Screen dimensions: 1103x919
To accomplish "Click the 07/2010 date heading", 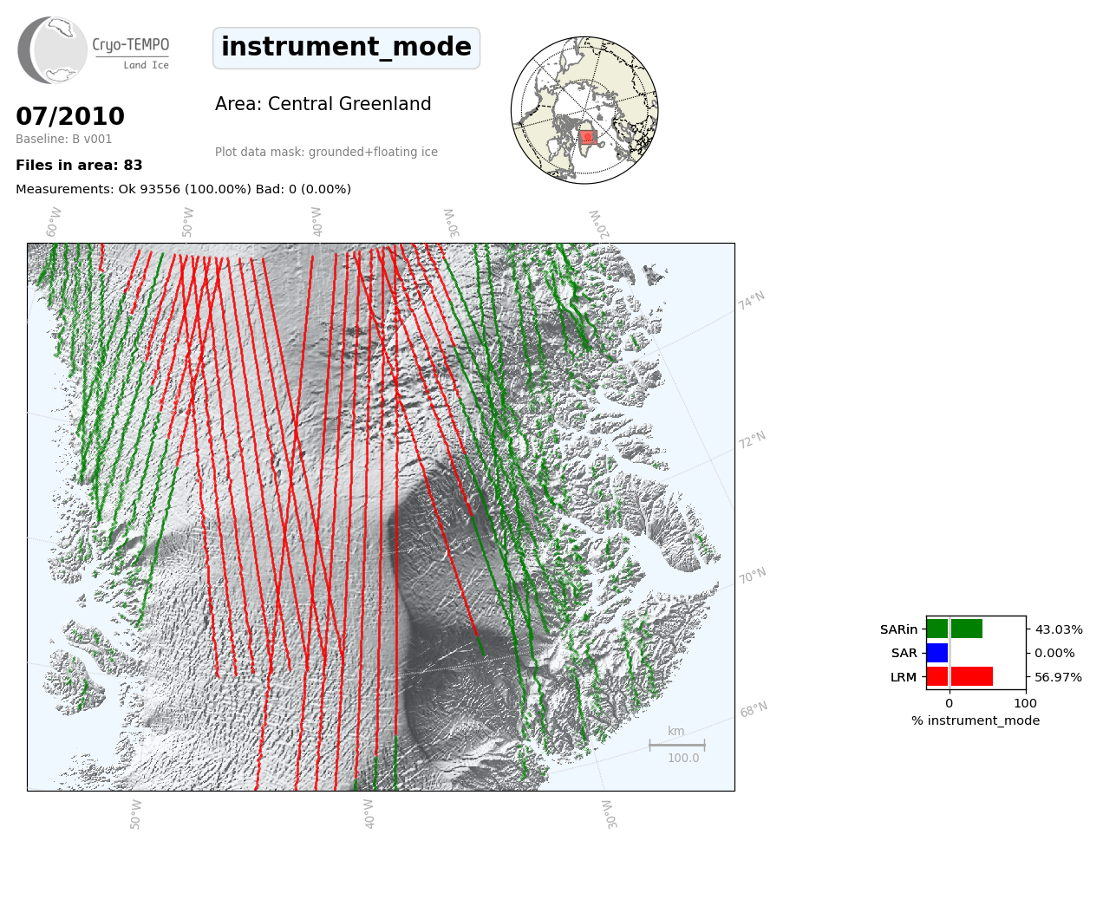I will (x=70, y=116).
